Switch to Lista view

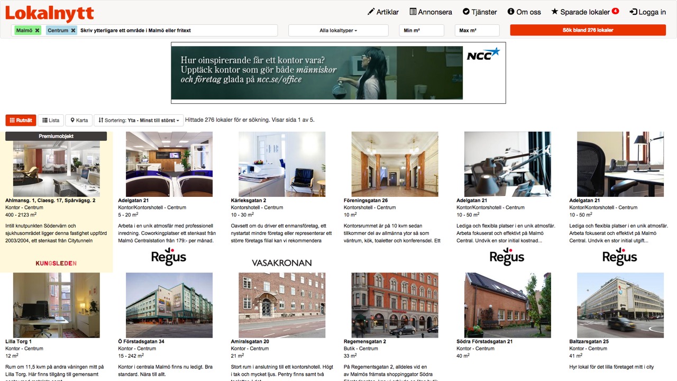point(51,121)
